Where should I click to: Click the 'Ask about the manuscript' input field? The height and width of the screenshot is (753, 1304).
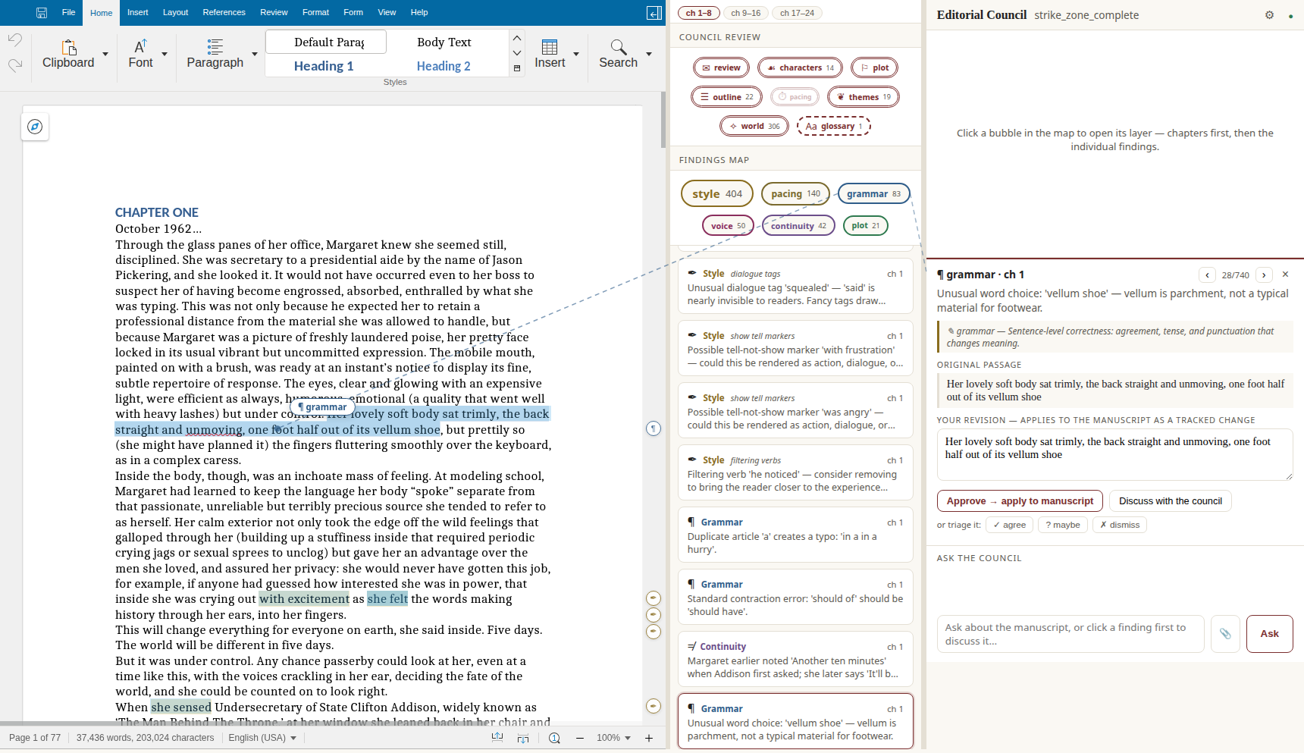pyautogui.click(x=1070, y=634)
